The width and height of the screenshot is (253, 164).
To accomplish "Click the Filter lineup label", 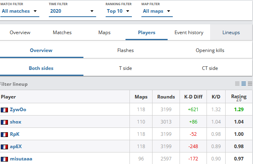I will pyautogui.click(x=14, y=84).
